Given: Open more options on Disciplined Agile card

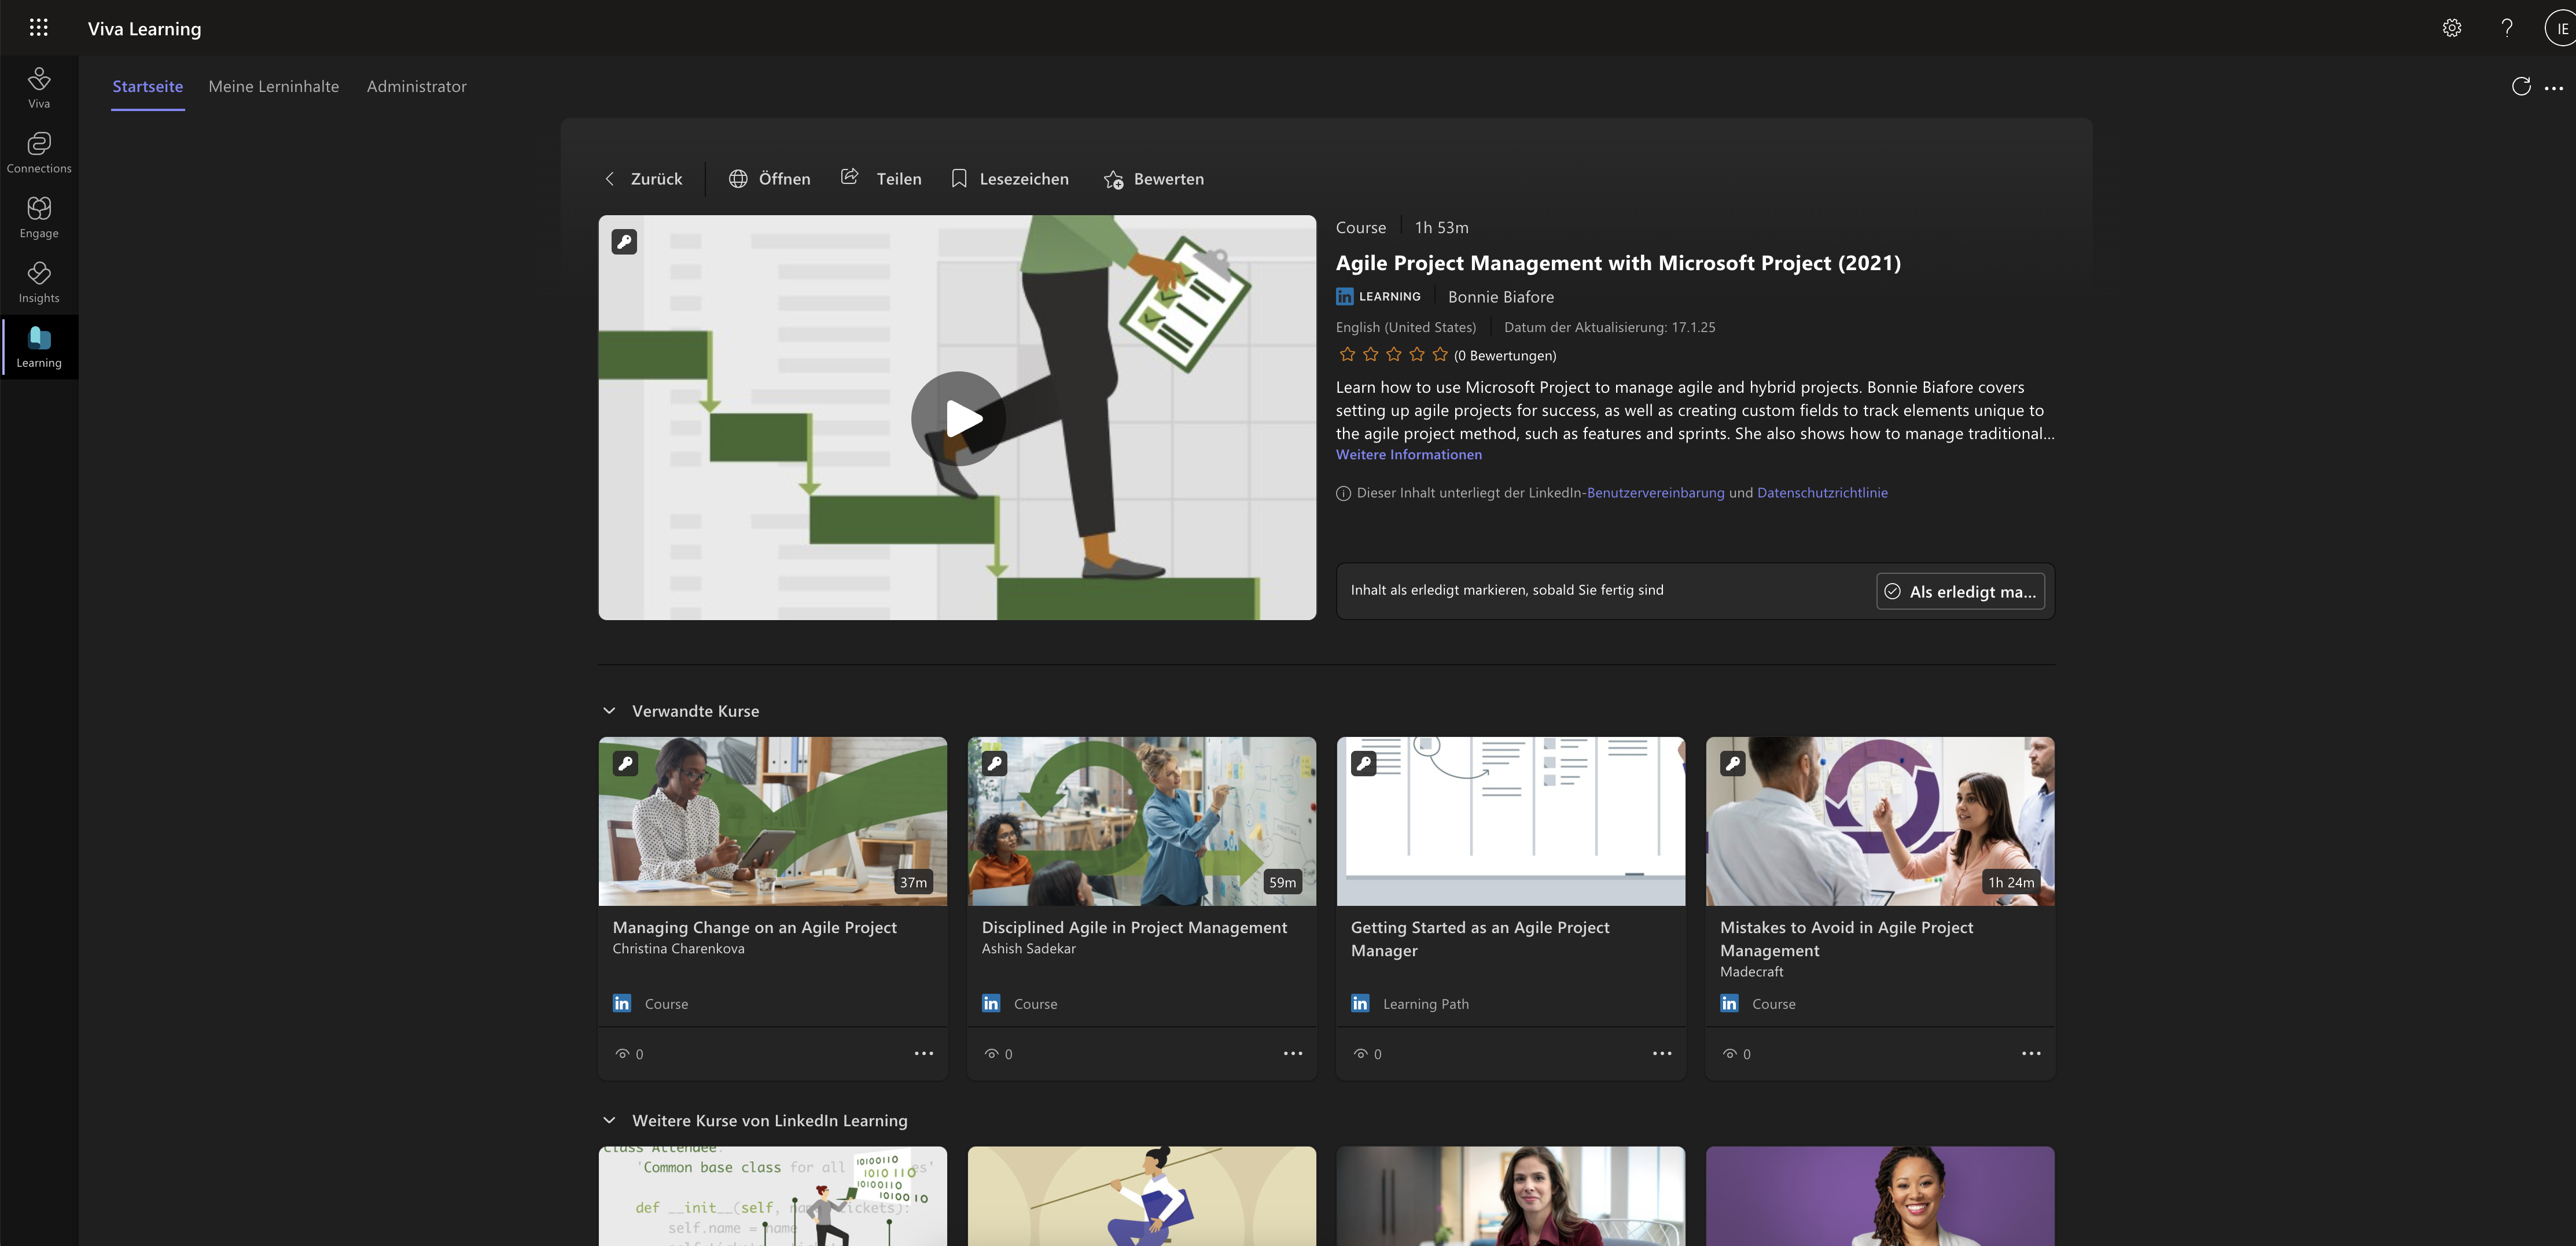Looking at the screenshot, I should 1293,1053.
